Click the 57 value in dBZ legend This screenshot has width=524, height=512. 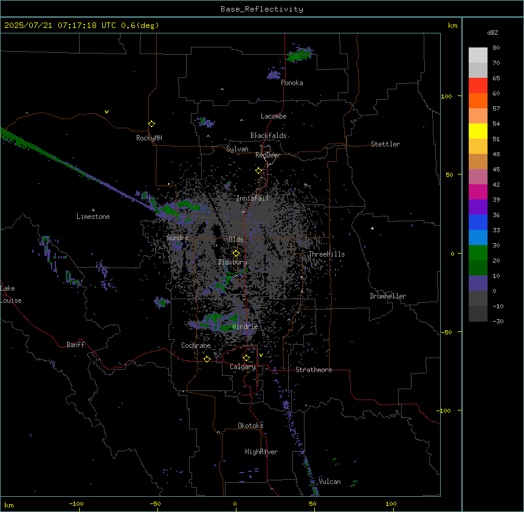pyautogui.click(x=496, y=109)
